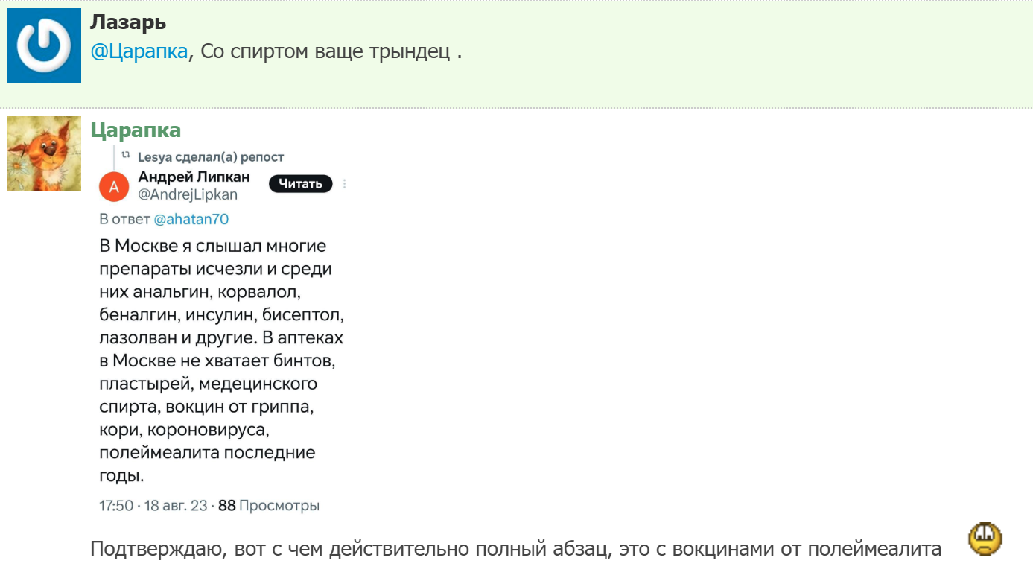The width and height of the screenshot is (1033, 584).
Task: Click the 'Lesya сделал(а) репост' label
Action: pos(211,157)
